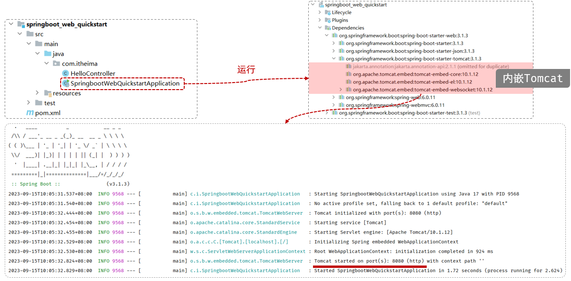The width and height of the screenshot is (571, 281).
Task: Select the spring-webmvc:6.0.11 dependency
Action: click(x=395, y=105)
